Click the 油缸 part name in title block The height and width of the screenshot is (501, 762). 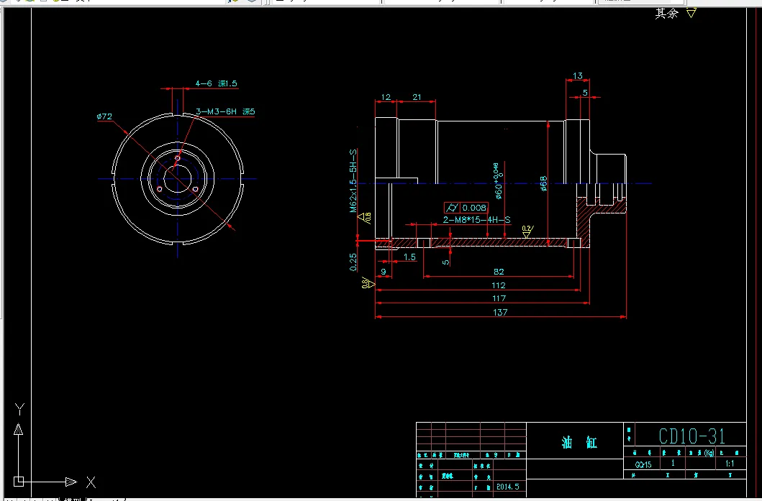579,442
